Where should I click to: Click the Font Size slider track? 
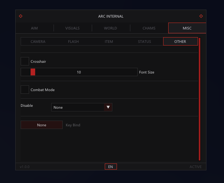tap(79, 72)
